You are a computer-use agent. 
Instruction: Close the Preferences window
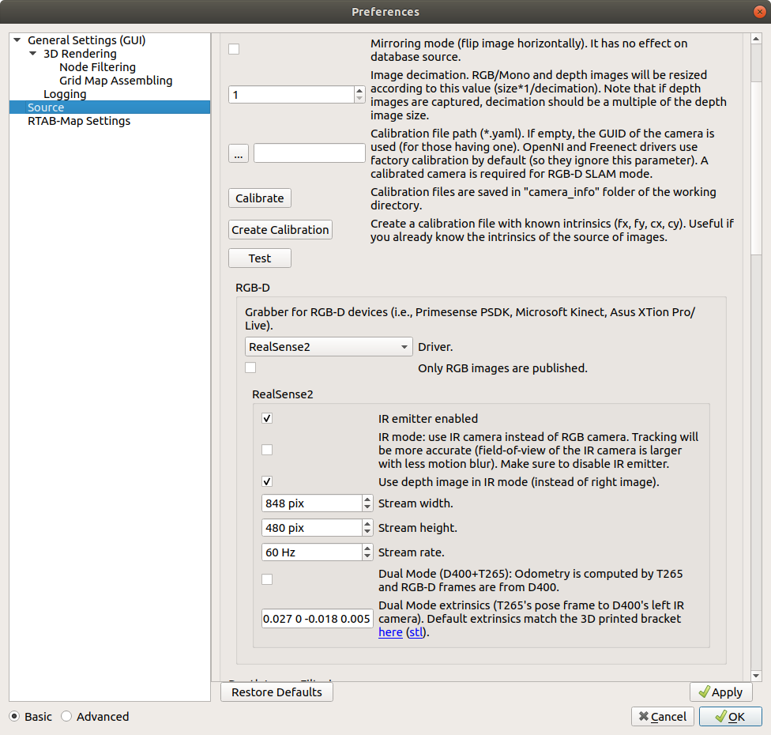pos(757,11)
